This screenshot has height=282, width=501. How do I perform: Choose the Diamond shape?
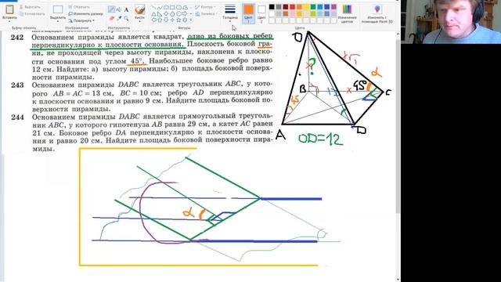pos(166,14)
